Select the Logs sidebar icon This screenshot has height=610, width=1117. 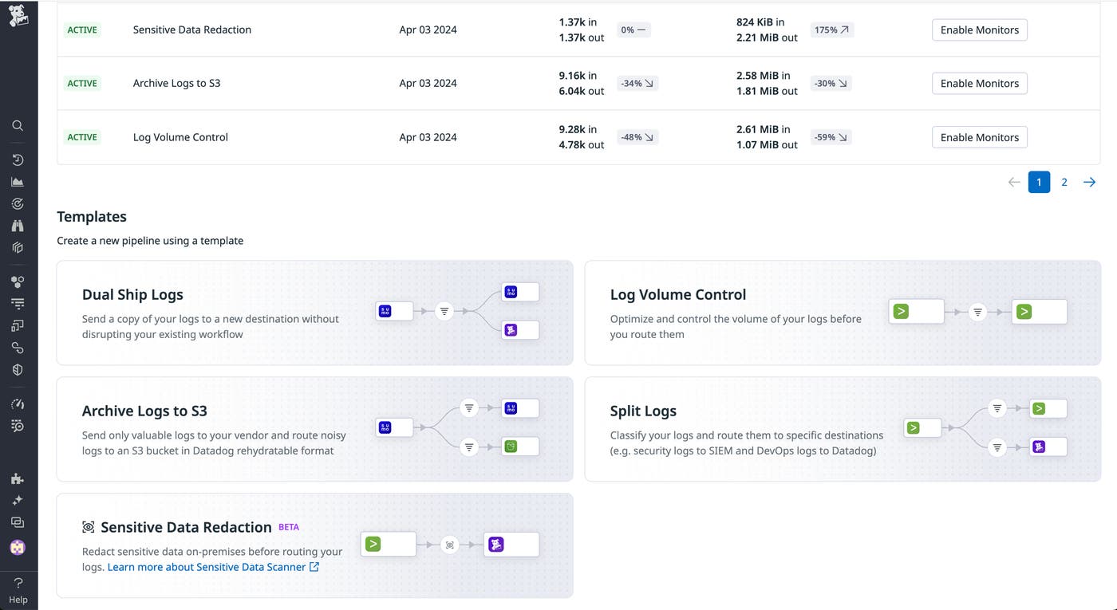(18, 302)
